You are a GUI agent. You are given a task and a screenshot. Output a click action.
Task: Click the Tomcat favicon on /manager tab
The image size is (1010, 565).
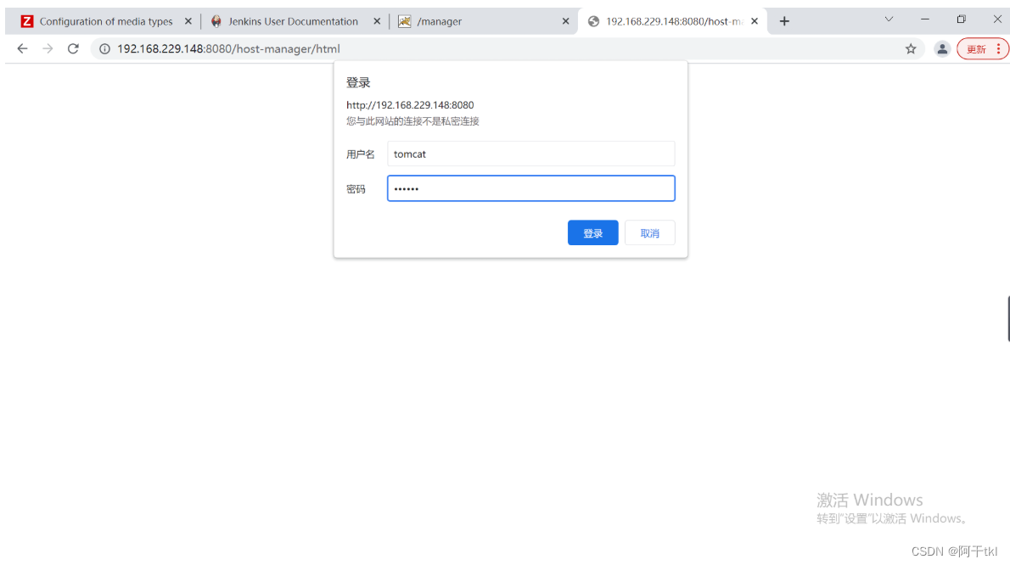(x=405, y=21)
